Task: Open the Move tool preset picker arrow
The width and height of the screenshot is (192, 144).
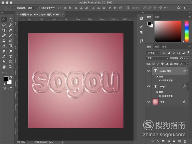Action: click(10, 8)
